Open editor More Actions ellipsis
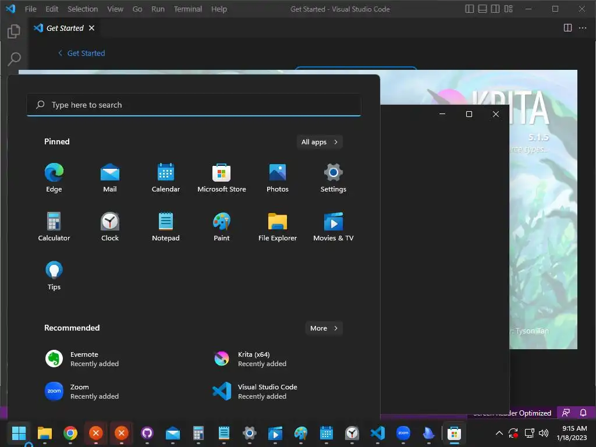The height and width of the screenshot is (447, 596). tap(582, 28)
